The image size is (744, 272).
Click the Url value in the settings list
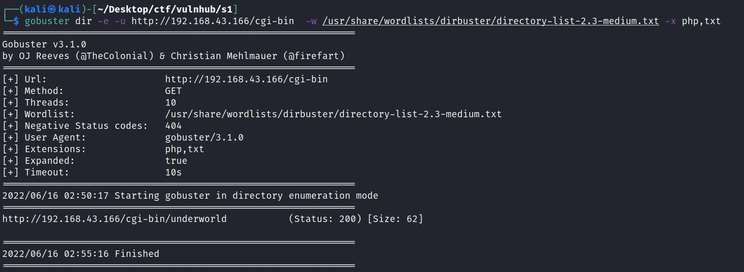point(246,79)
